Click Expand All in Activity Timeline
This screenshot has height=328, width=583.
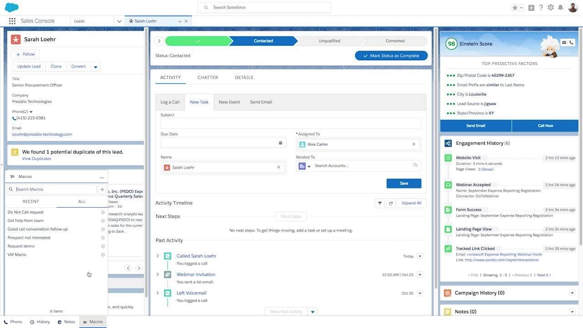412,203
